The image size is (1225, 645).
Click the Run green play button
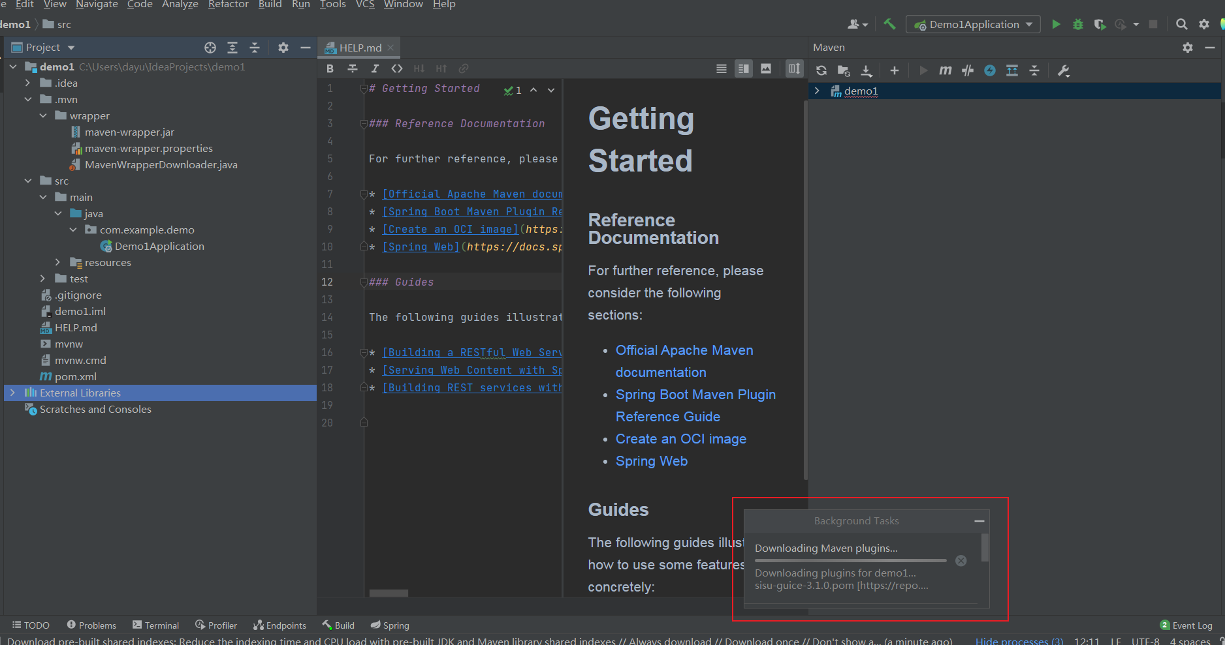[1056, 24]
